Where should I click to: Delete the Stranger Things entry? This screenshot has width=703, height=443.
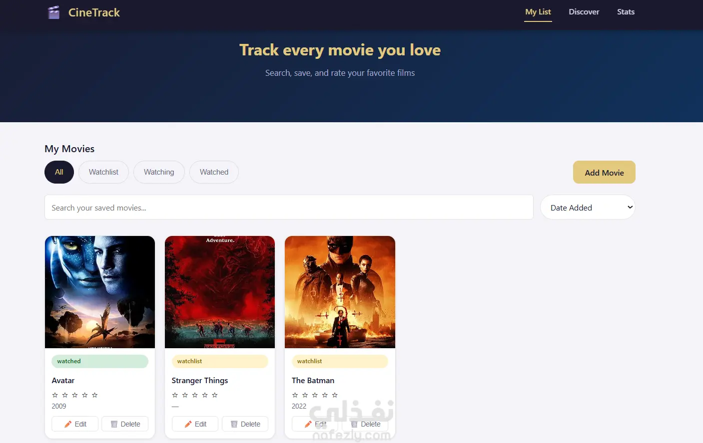coord(245,424)
